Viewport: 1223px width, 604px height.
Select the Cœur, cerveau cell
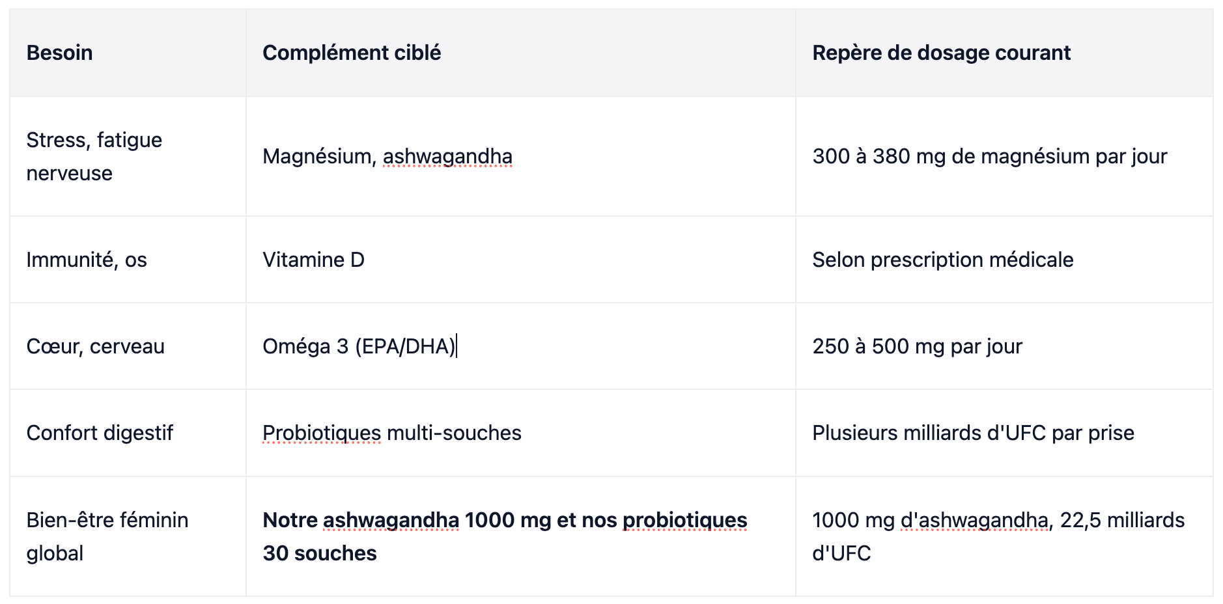point(128,346)
